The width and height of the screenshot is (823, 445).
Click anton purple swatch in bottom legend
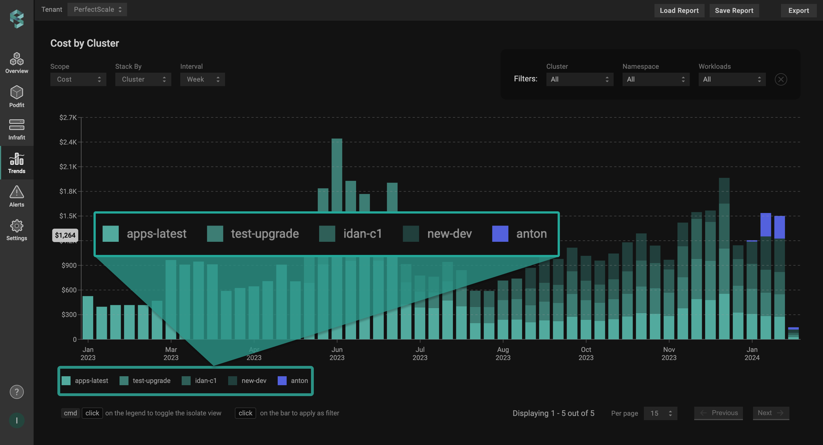[282, 380]
